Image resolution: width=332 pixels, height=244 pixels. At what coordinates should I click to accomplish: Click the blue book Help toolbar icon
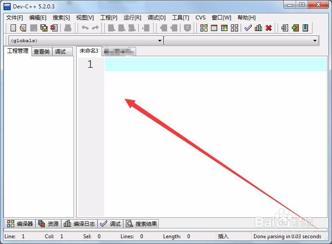coord(305,28)
